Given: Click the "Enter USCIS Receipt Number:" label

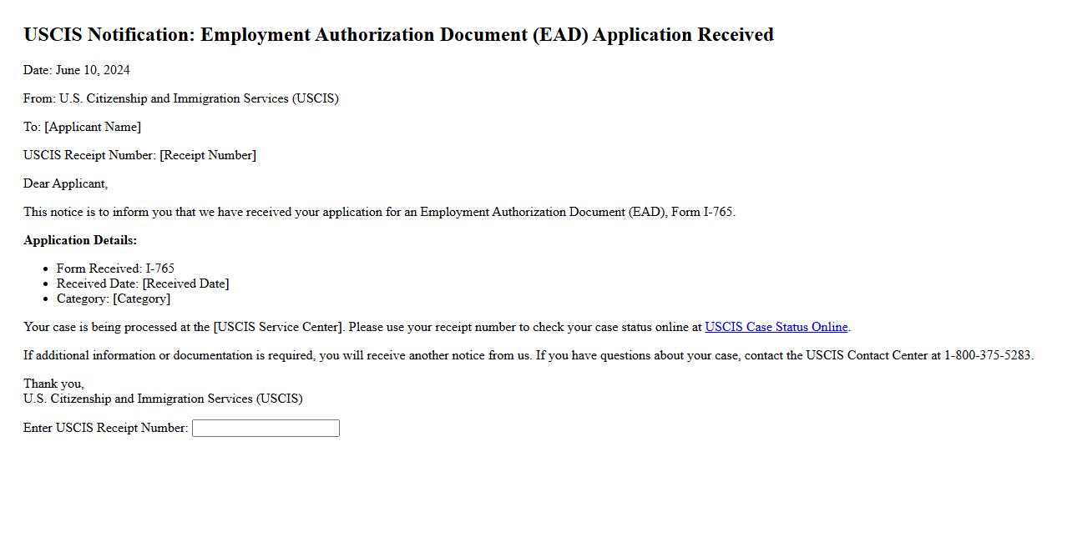Looking at the screenshot, I should point(105,428).
